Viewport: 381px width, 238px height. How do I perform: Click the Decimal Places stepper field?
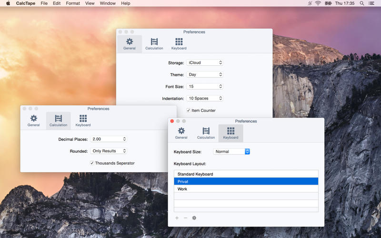pos(109,139)
